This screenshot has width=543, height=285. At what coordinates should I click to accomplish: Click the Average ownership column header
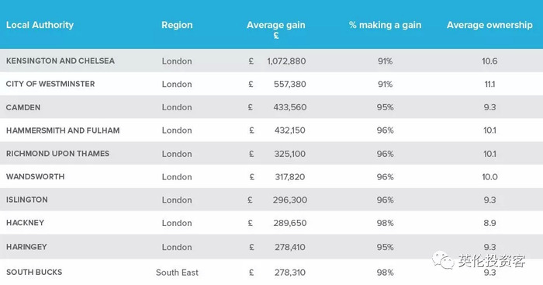[x=489, y=25]
